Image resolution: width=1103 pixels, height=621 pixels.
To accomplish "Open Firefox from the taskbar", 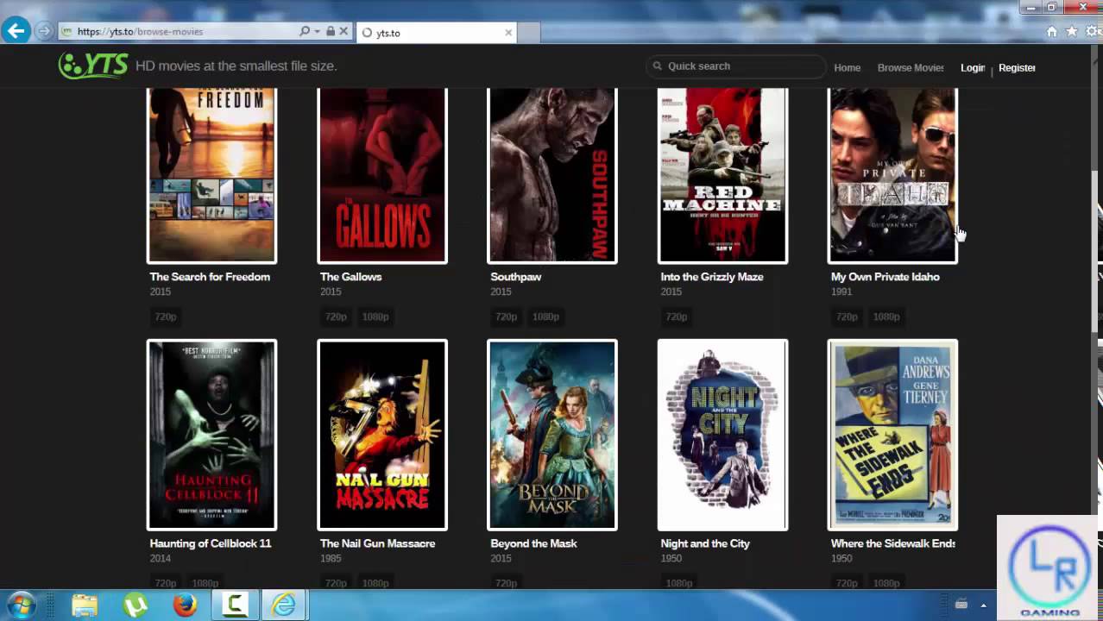I will tap(185, 605).
